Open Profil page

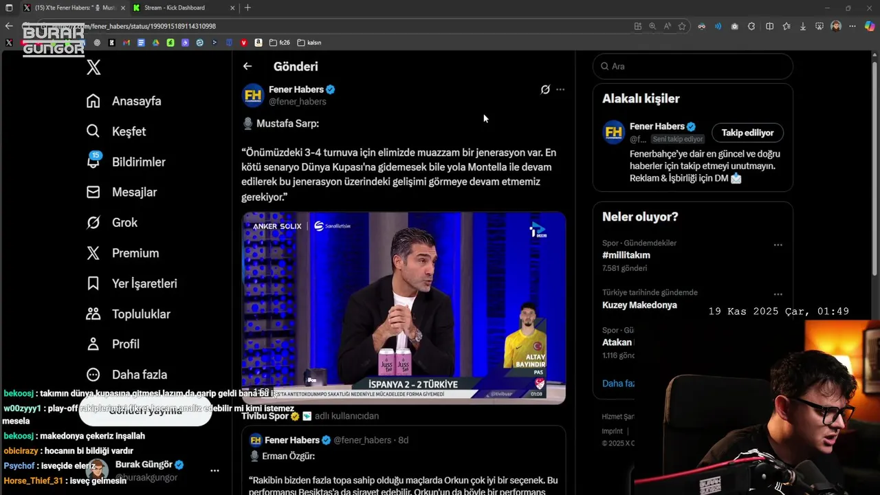pyautogui.click(x=113, y=344)
